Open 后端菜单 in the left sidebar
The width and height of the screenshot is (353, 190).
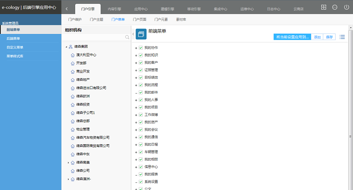point(13,39)
